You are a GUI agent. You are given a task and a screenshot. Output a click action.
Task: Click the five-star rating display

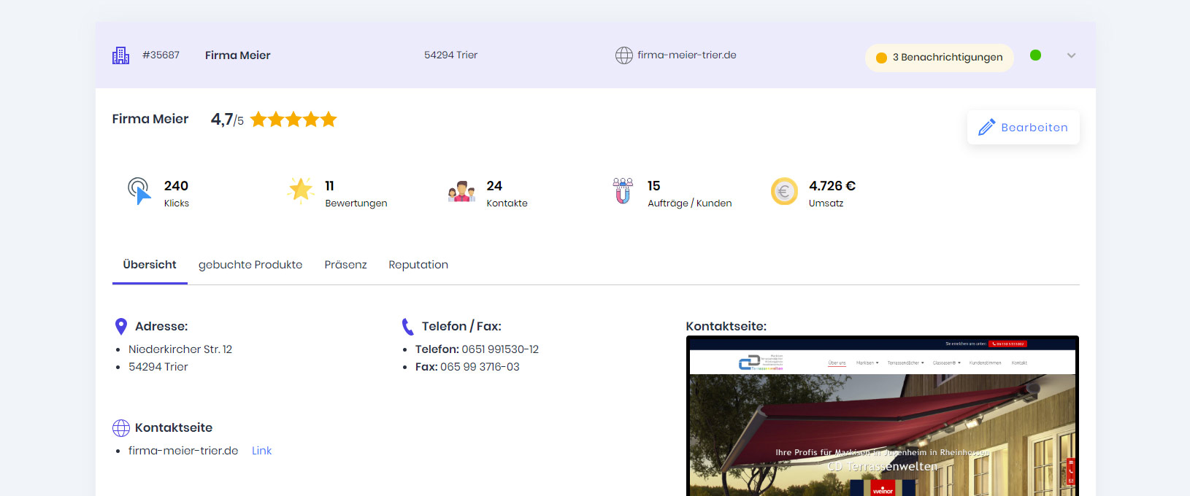click(x=293, y=119)
